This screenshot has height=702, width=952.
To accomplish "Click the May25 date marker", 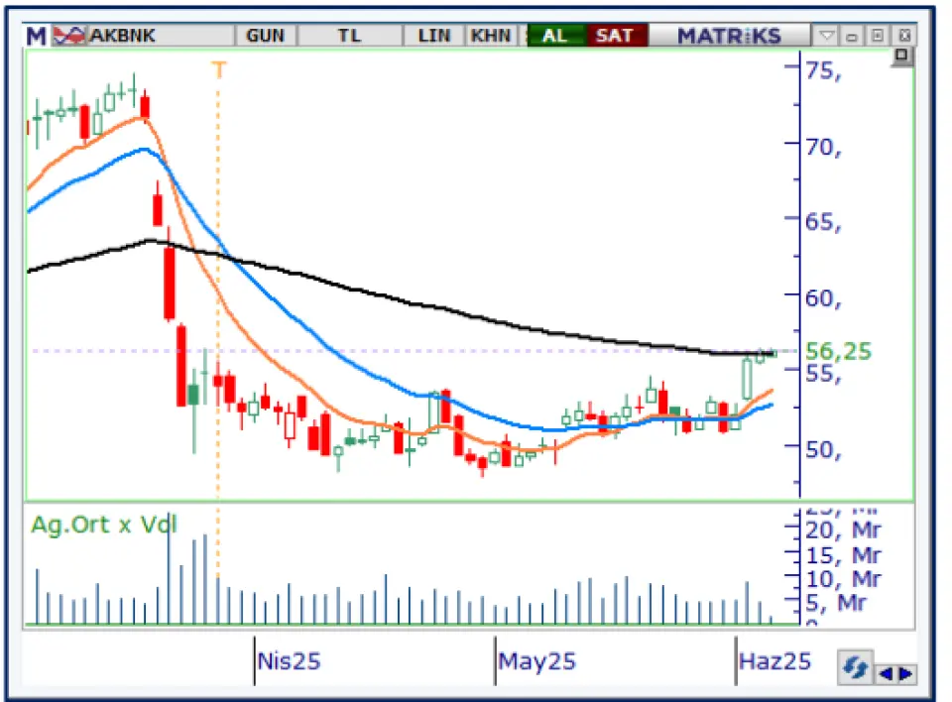I will (x=536, y=660).
